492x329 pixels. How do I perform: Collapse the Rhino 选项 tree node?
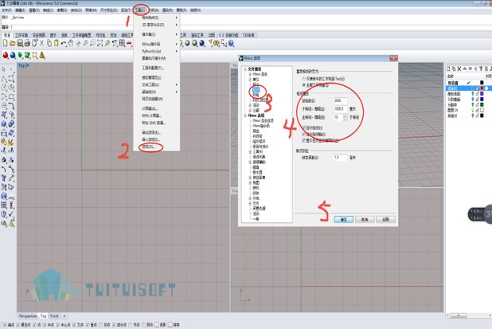tap(245, 116)
